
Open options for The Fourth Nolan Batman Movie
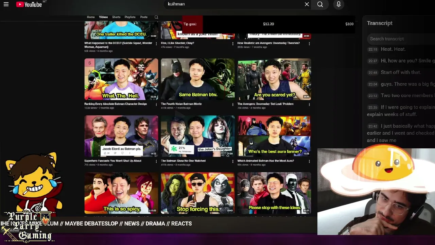pyautogui.click(x=233, y=104)
